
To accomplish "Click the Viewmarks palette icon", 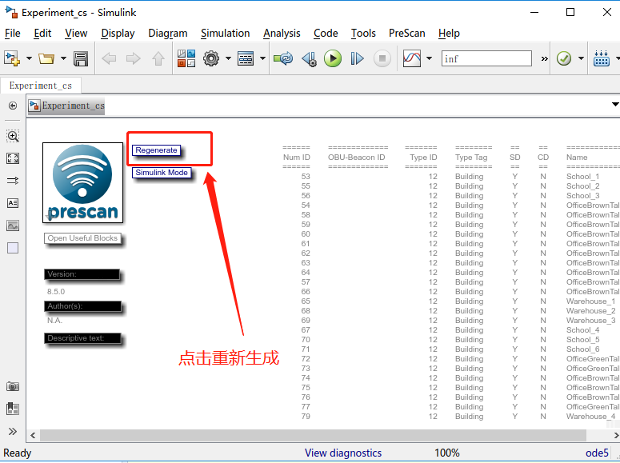I will click(x=13, y=409).
